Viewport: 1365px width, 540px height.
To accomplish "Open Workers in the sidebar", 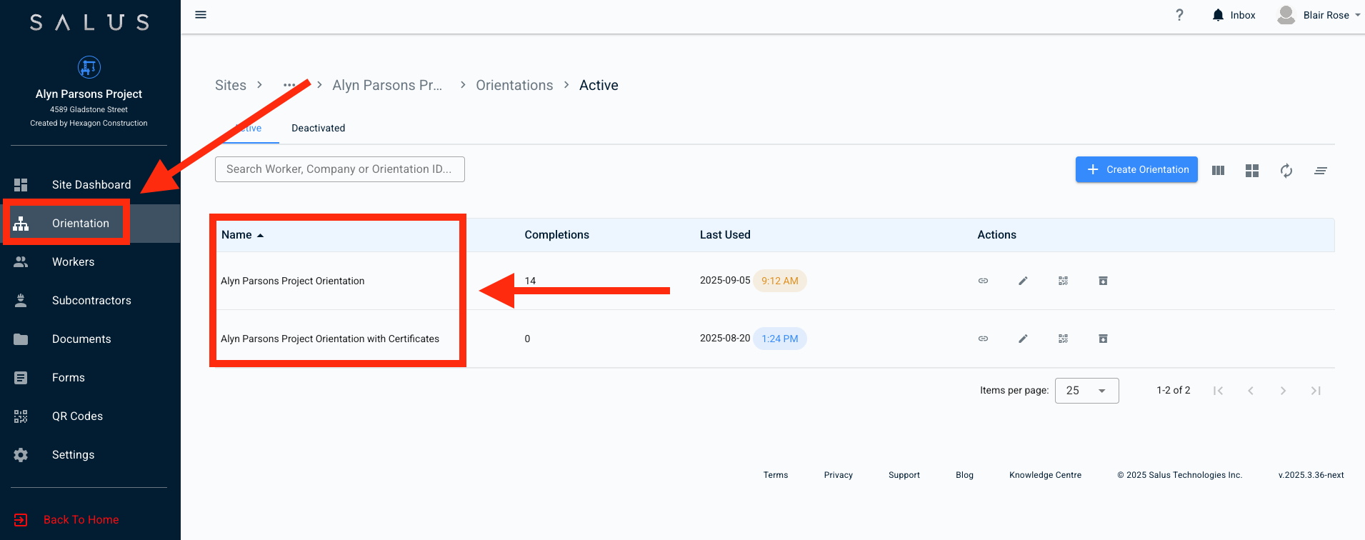I will pyautogui.click(x=73, y=262).
